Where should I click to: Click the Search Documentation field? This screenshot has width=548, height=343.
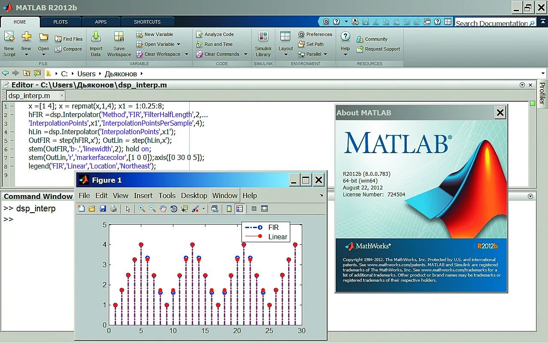pyautogui.click(x=496, y=23)
